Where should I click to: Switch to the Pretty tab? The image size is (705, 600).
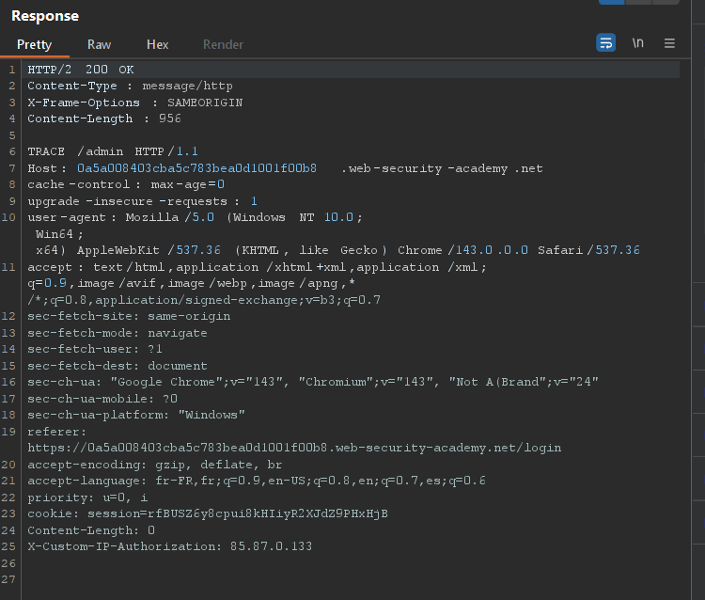[x=34, y=44]
